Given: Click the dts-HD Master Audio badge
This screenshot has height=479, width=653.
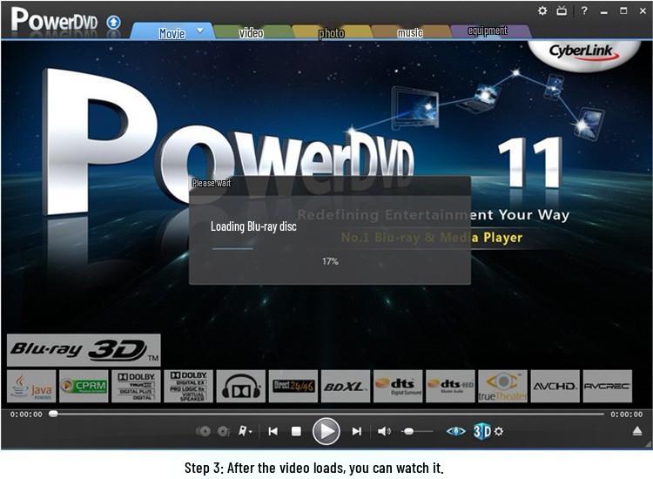Looking at the screenshot, I should (451, 386).
